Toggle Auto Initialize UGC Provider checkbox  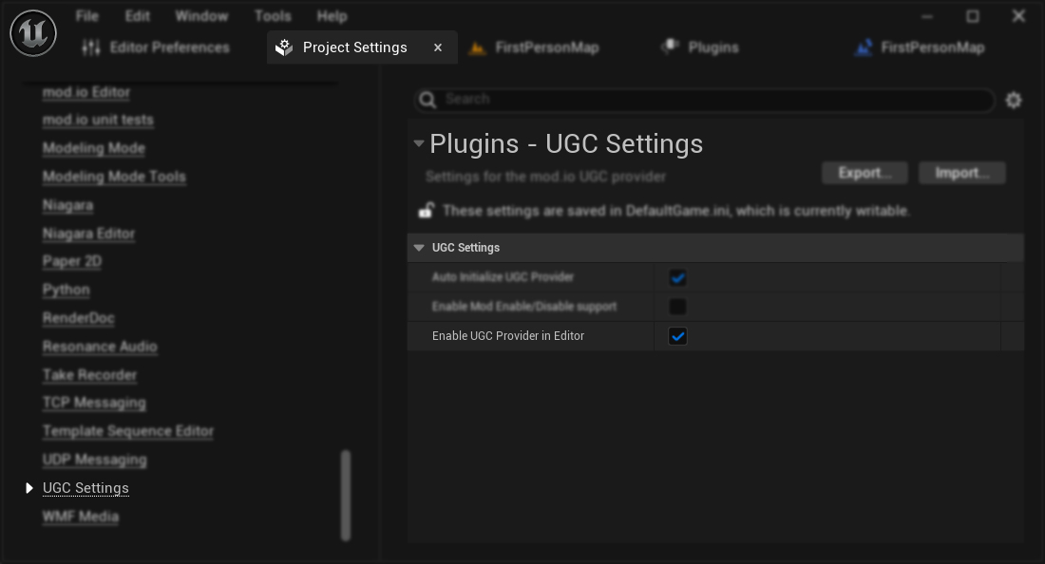pyautogui.click(x=677, y=277)
